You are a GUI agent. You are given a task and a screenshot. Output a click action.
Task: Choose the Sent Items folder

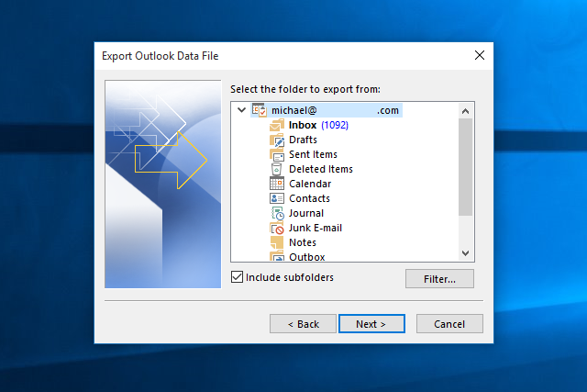tap(313, 154)
